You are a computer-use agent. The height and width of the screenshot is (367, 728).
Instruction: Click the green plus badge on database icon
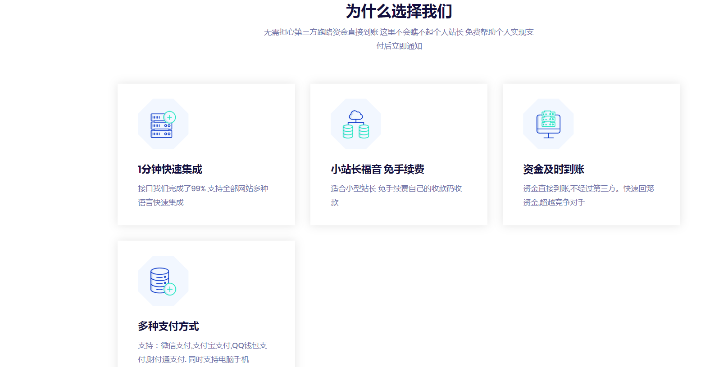tap(170, 289)
